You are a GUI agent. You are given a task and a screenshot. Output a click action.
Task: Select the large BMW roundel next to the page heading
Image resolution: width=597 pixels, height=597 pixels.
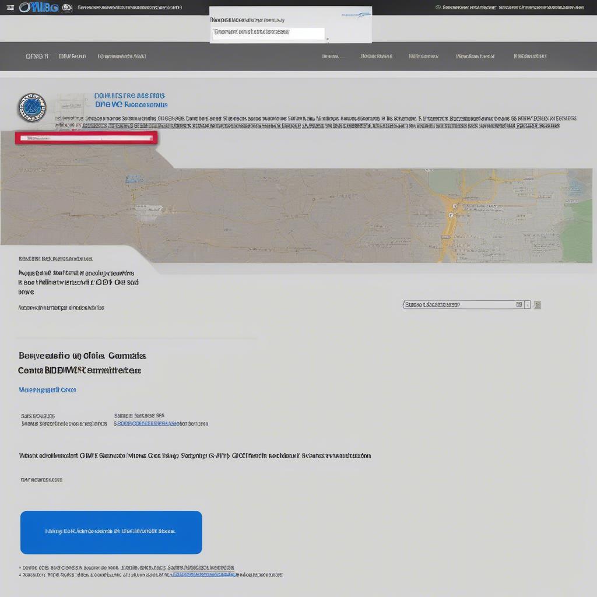pos(32,108)
